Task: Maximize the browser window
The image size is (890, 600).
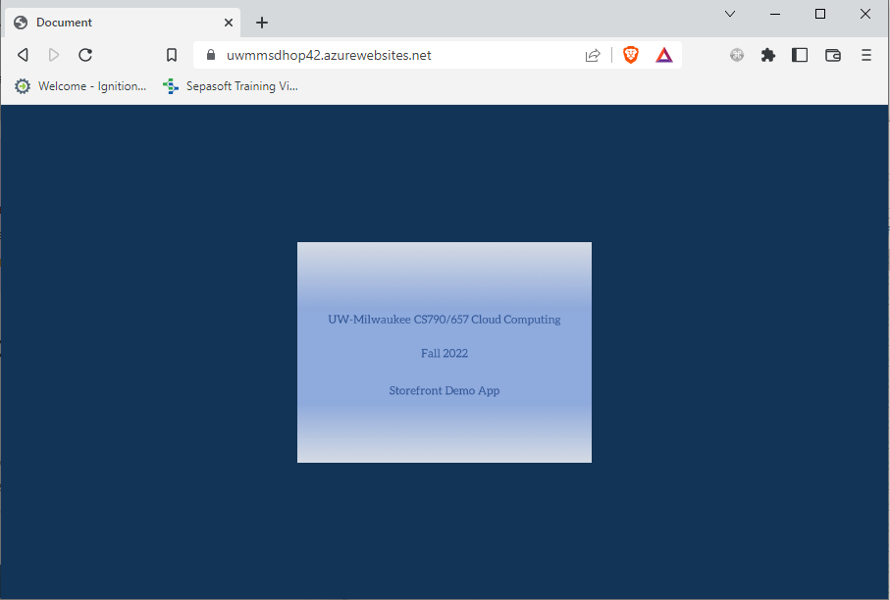Action: click(x=820, y=14)
